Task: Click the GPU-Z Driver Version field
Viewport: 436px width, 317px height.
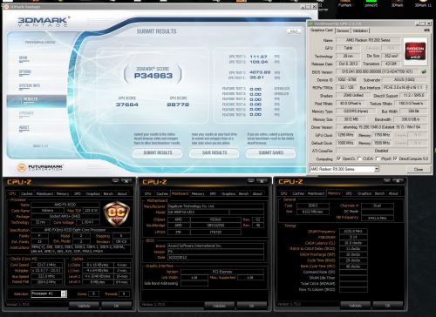Action: 382,127
